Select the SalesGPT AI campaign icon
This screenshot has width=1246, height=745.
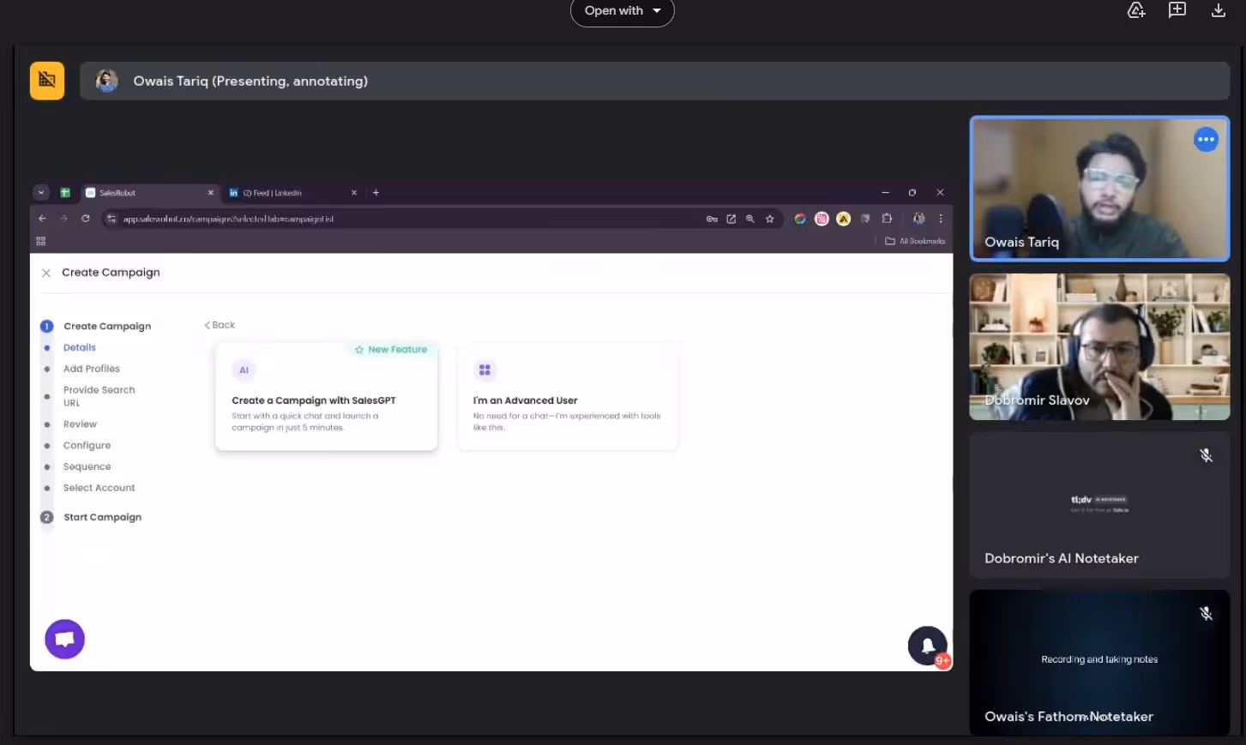click(244, 369)
